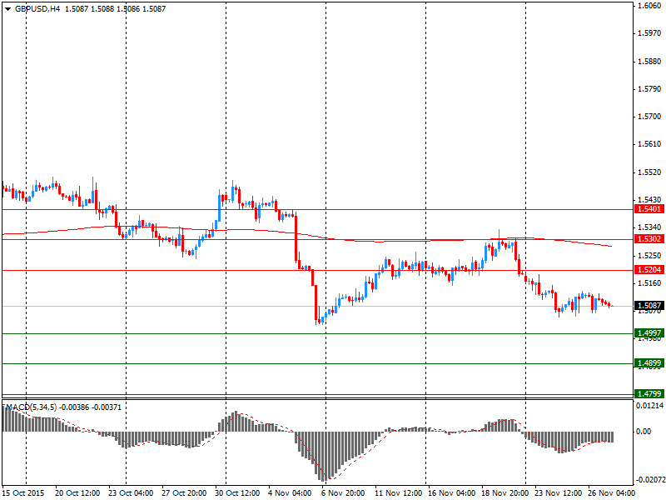The width and height of the screenshot is (666, 500).
Task: Click the 1.5250 price scale value
Action: click(x=649, y=256)
